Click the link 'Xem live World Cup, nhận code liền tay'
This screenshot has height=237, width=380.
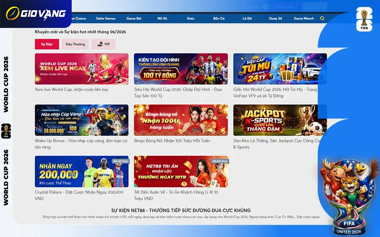point(72,90)
